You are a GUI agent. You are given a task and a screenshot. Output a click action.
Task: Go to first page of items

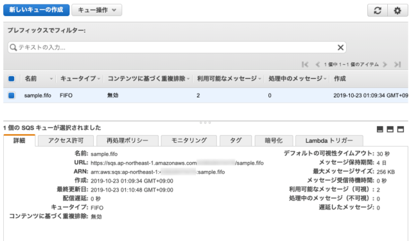[x=305, y=64]
